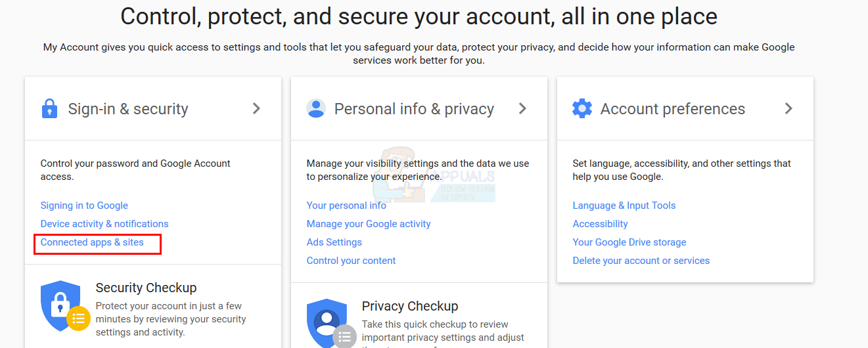Open Delete your account or services
The height and width of the screenshot is (348, 868).
coord(641,261)
